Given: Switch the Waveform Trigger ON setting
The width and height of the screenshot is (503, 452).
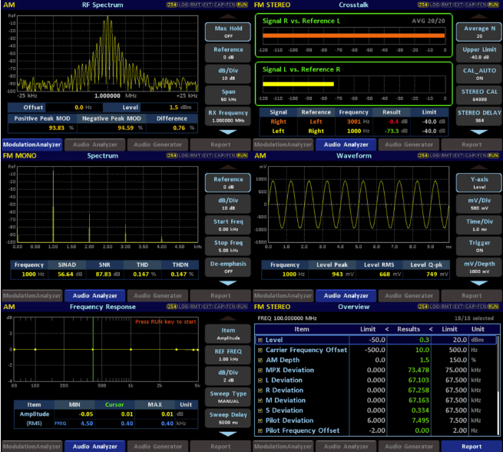Looking at the screenshot, I should coord(478,246).
